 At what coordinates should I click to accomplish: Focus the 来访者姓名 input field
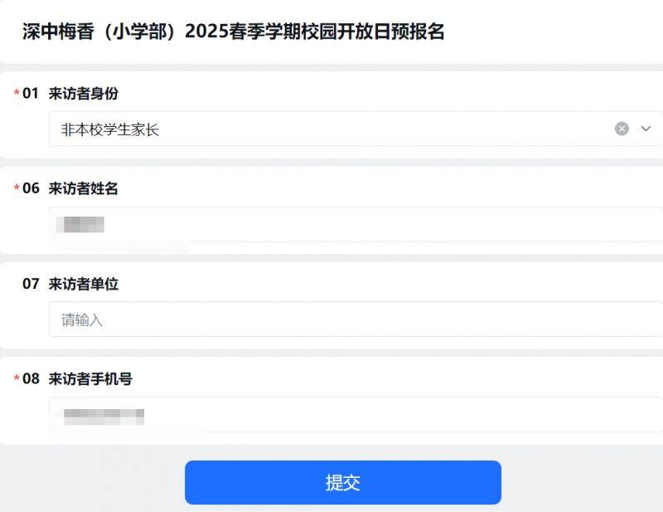[x=356, y=224]
